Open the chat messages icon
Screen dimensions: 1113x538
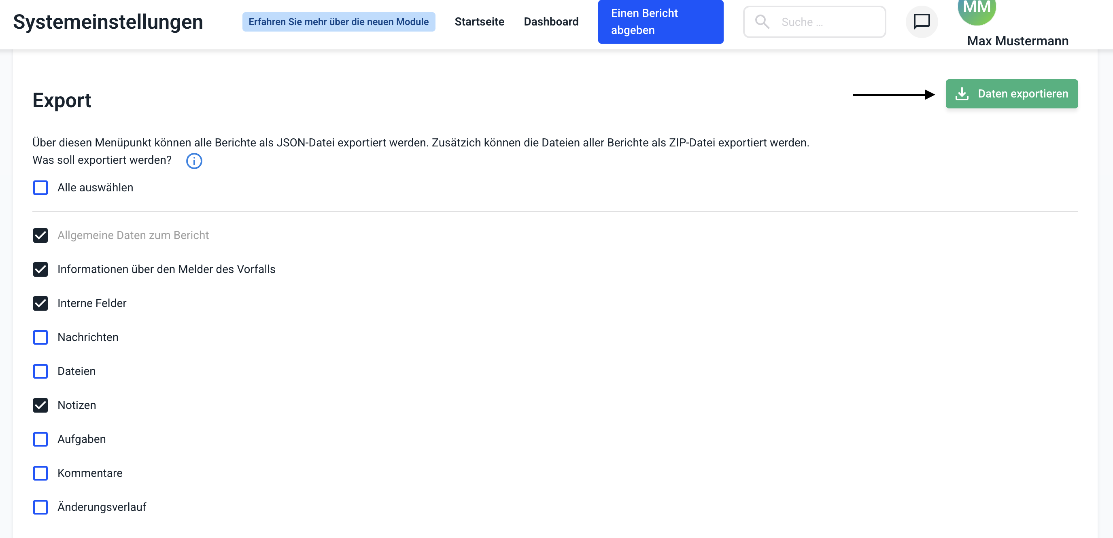coord(921,21)
